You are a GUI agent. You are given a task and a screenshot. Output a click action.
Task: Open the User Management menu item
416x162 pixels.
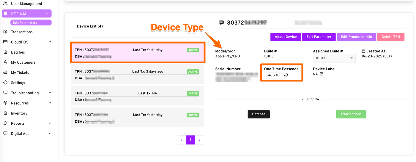click(26, 4)
